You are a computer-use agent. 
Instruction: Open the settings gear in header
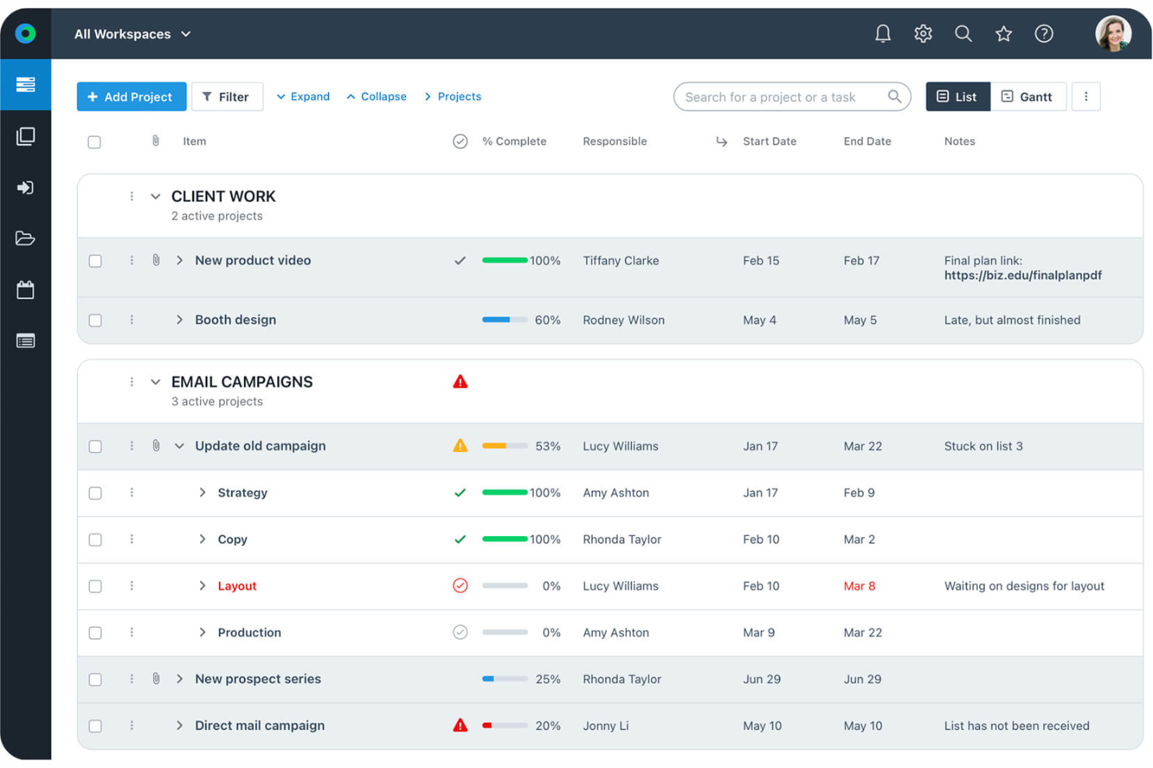tap(923, 33)
